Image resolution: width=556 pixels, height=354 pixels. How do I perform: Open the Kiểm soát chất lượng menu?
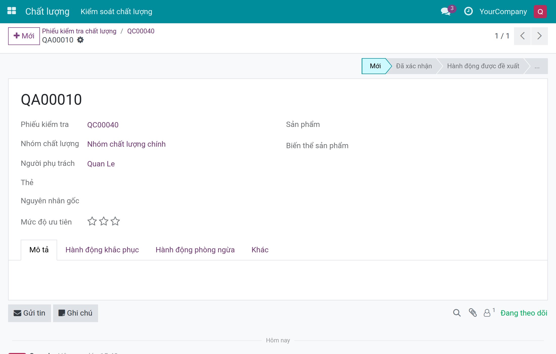click(116, 12)
